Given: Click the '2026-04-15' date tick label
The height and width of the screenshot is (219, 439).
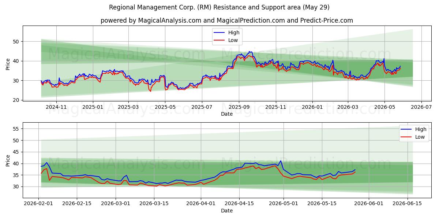Looking at the screenshot, I should pyautogui.click(x=240, y=204).
